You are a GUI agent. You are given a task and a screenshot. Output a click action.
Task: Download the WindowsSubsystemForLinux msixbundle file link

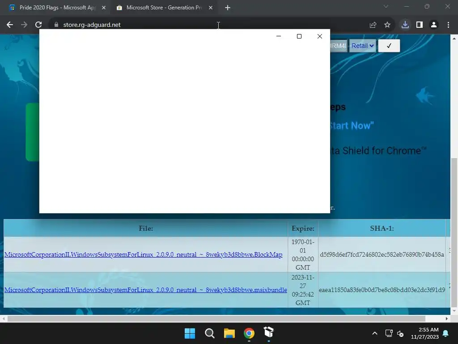(146, 290)
